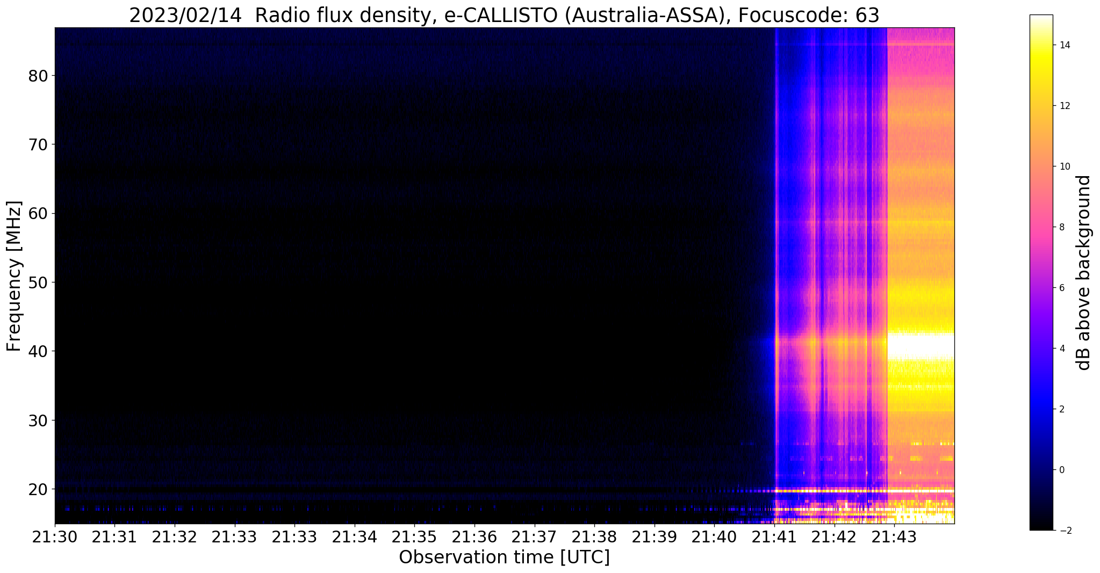Viewport: 1100px width, 573px height.
Task: Click the 21:40 time tick label
Action: coord(714,536)
